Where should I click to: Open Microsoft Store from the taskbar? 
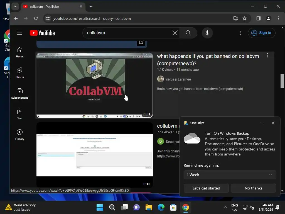pos(173,207)
